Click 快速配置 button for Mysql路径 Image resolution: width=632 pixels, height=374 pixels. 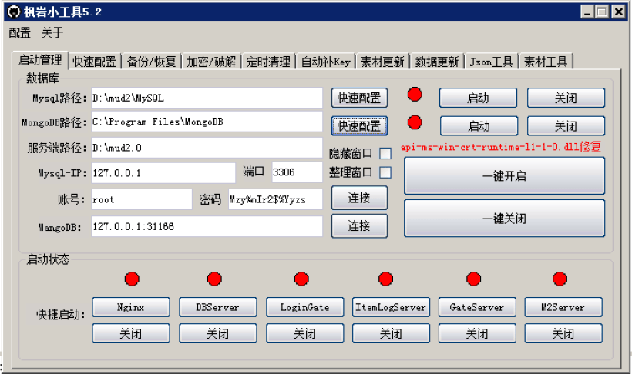(x=359, y=98)
